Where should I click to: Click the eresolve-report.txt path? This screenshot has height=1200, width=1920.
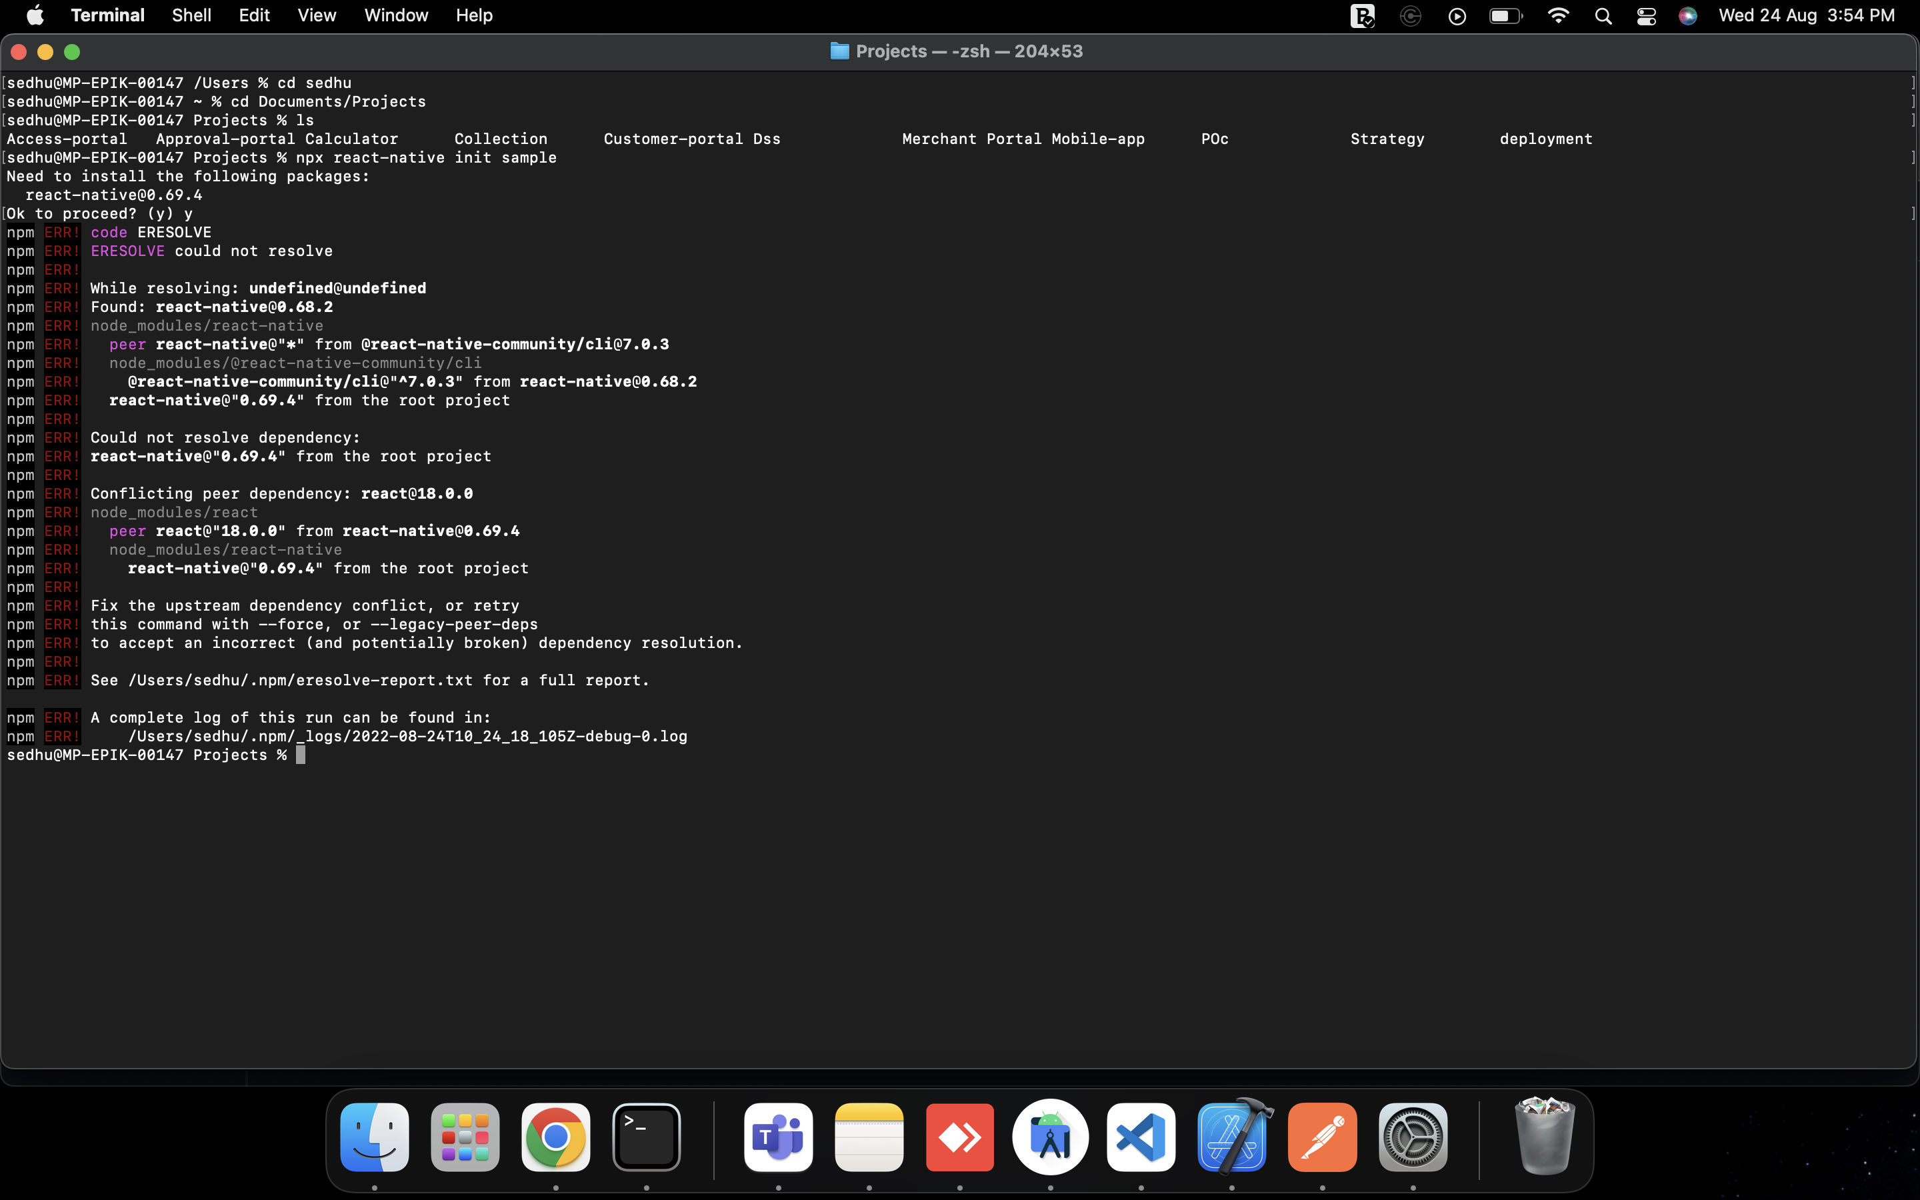click(300, 681)
